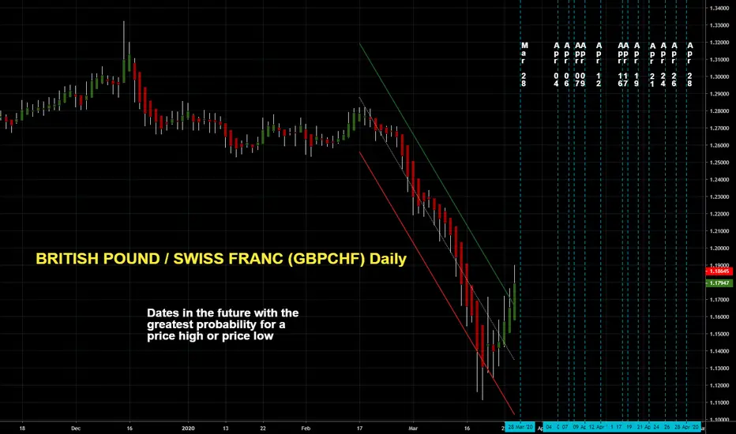This screenshot has height=434, width=736.
Task: Click the green 1.17947 price tag
Action: pos(719,283)
